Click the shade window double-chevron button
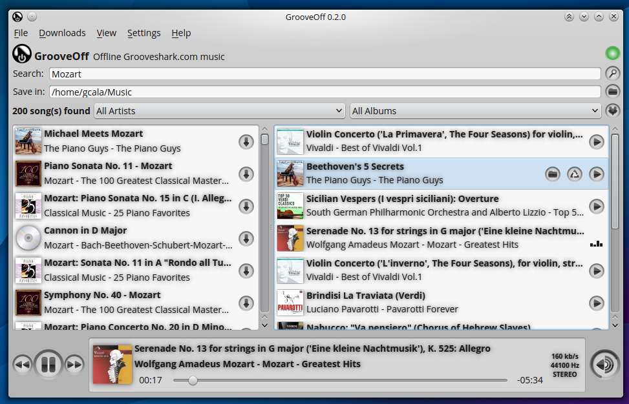This screenshot has width=629, height=404. point(569,16)
